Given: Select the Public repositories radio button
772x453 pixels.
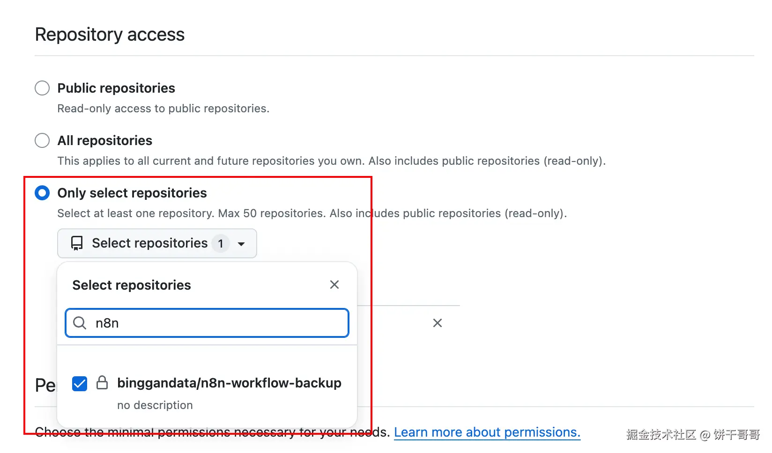Looking at the screenshot, I should [42, 88].
